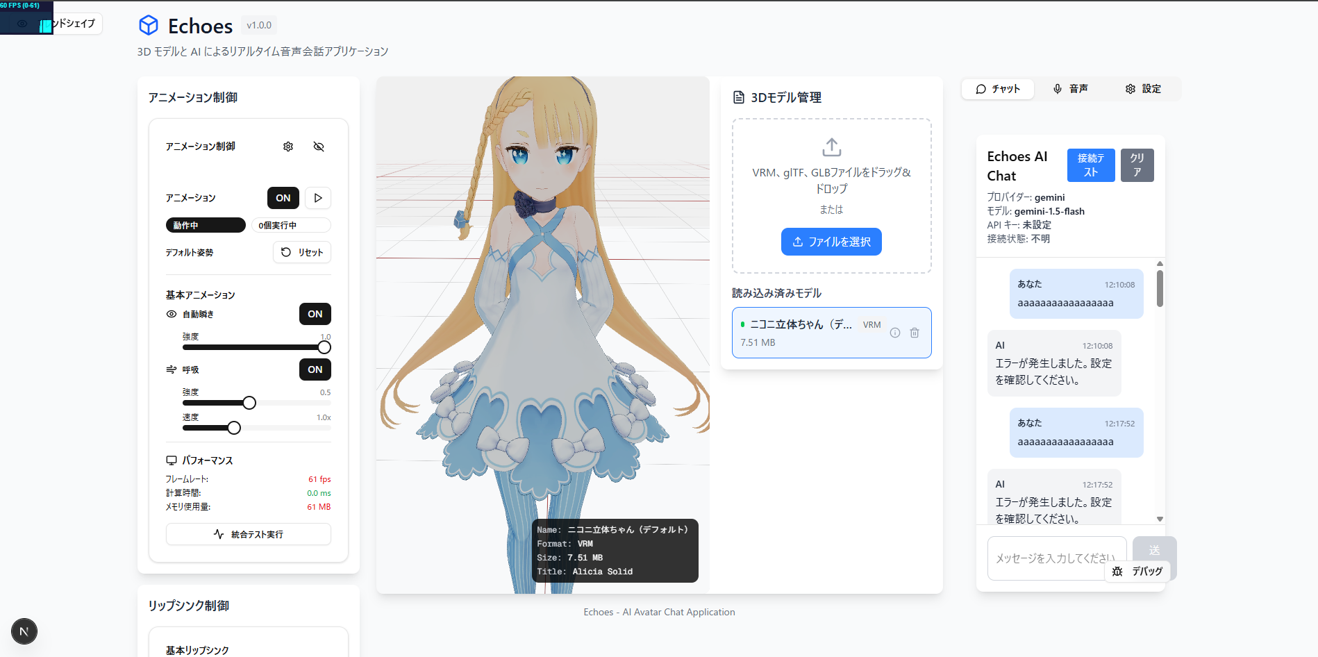The width and height of the screenshot is (1318, 657).
Task: Toggle the アニメーション ON switch
Action: click(x=283, y=198)
